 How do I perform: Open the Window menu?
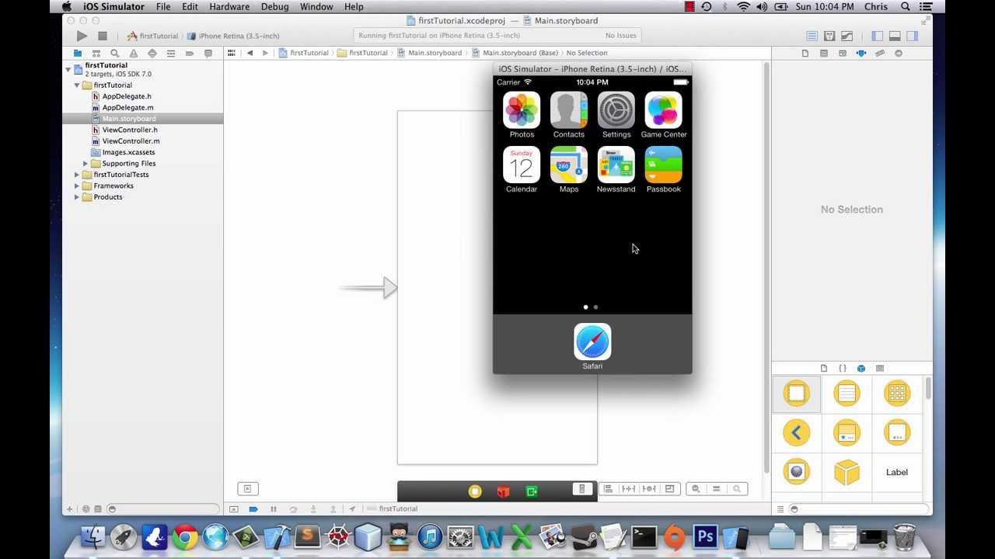pyautogui.click(x=316, y=6)
